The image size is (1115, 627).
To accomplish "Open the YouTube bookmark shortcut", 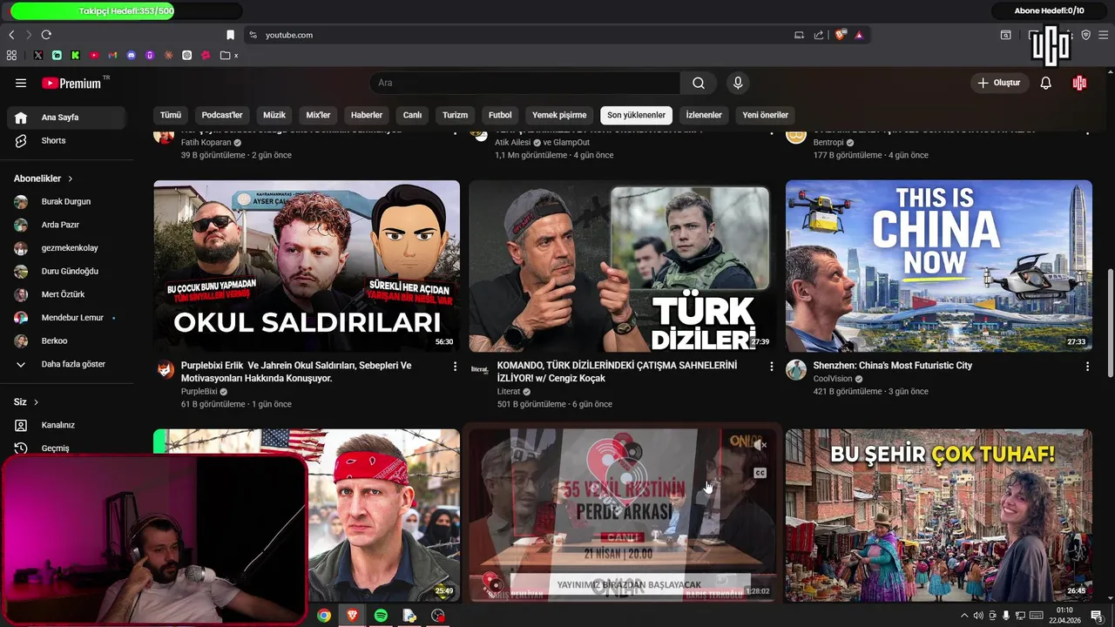I will coord(94,55).
